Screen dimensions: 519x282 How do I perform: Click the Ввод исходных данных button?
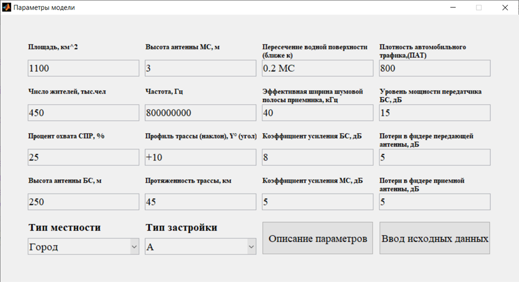pos(435,238)
